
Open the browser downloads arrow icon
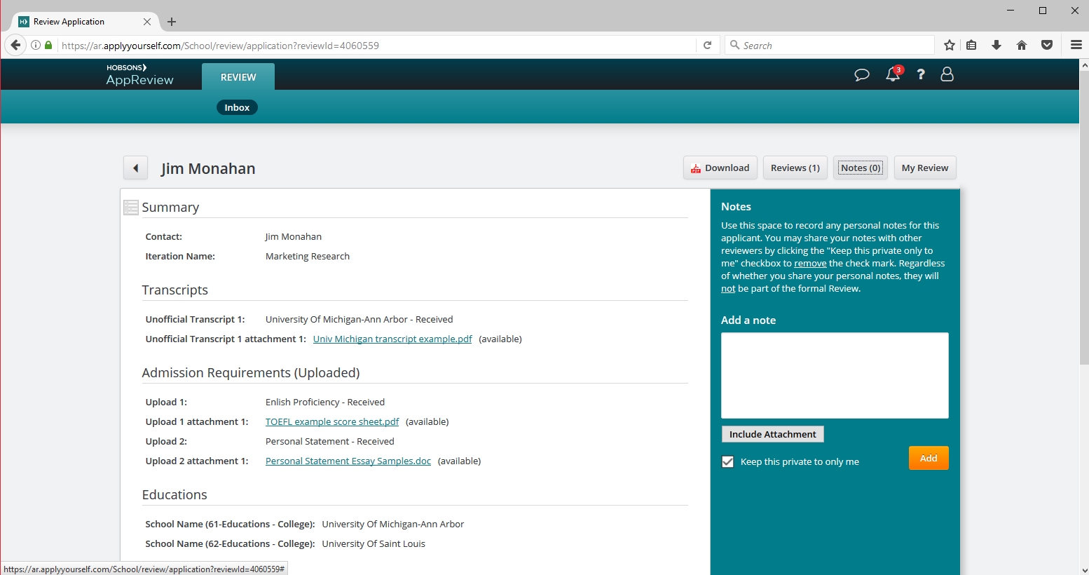996,46
